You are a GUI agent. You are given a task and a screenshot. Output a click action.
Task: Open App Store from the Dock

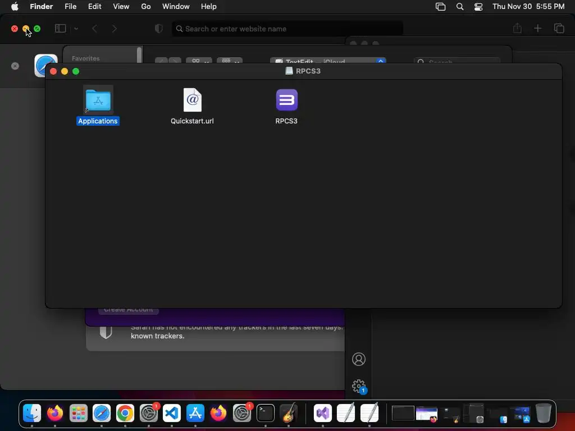point(195,413)
